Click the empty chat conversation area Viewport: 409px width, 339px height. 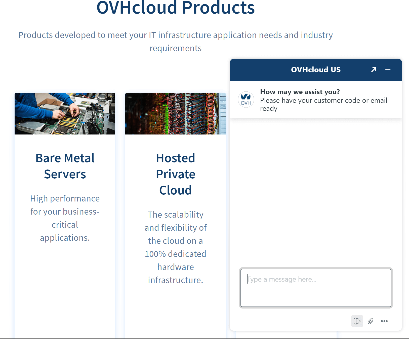click(x=316, y=191)
